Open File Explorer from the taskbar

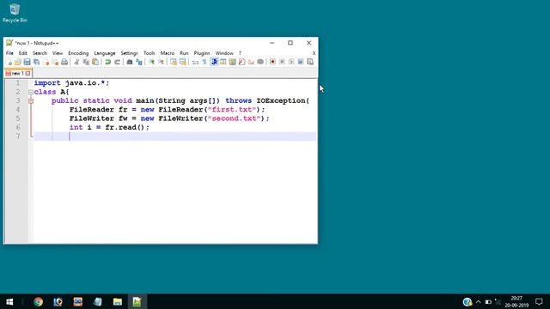[x=118, y=301]
